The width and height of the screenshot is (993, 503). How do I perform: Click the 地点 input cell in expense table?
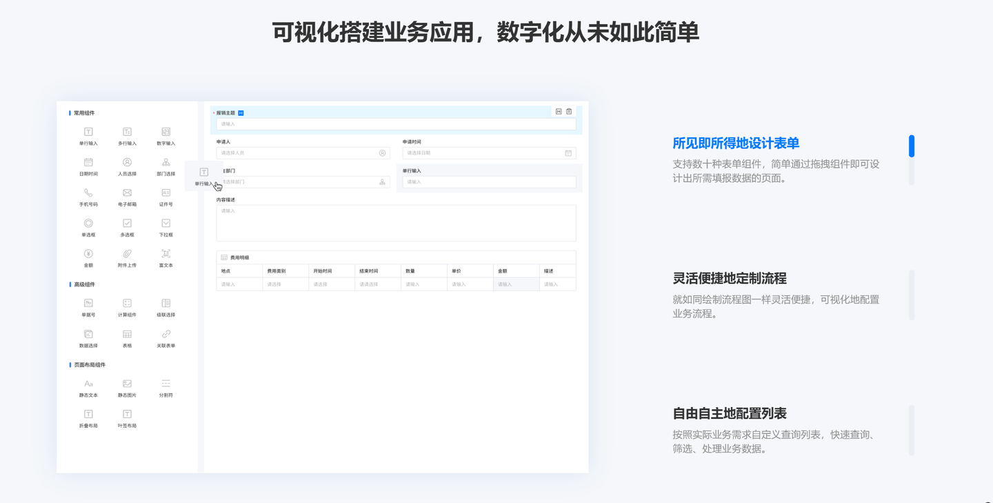[239, 284]
